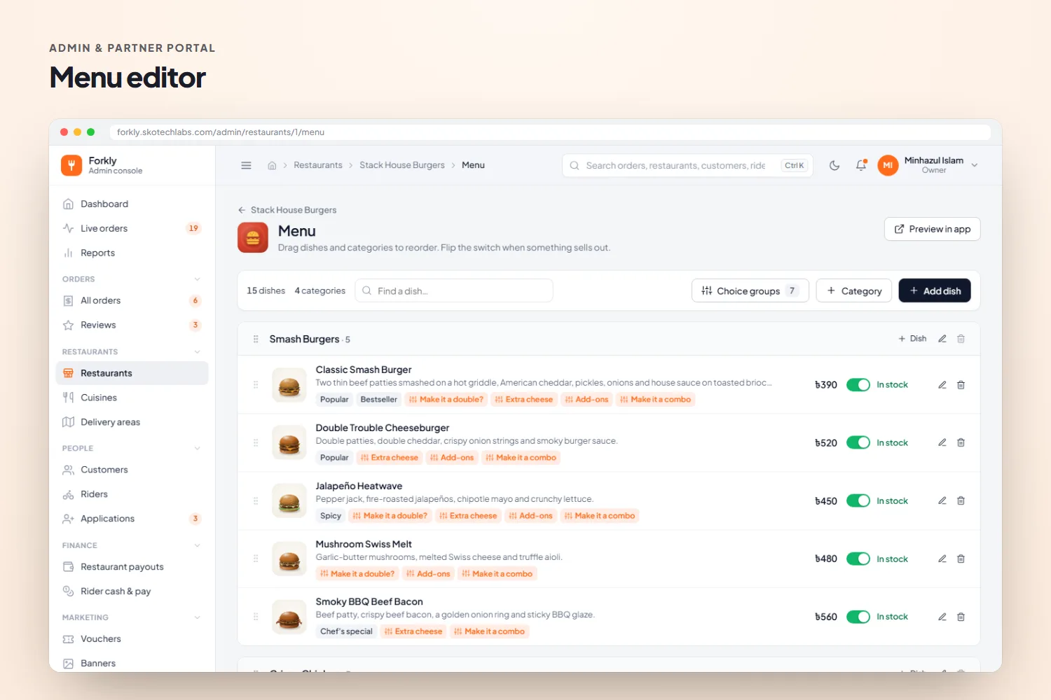Delete the Smoky BBQ Beef Bacon dish
The image size is (1051, 700).
961,617
